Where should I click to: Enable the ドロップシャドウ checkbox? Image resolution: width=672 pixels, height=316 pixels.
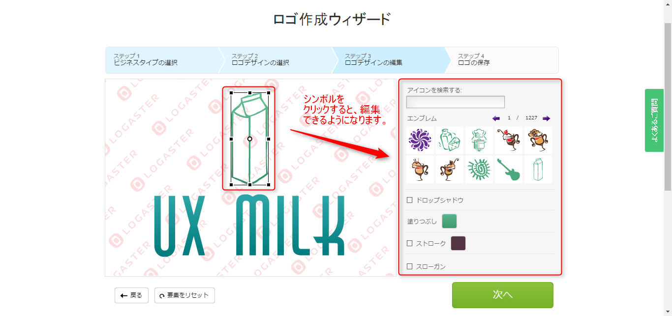(x=410, y=200)
